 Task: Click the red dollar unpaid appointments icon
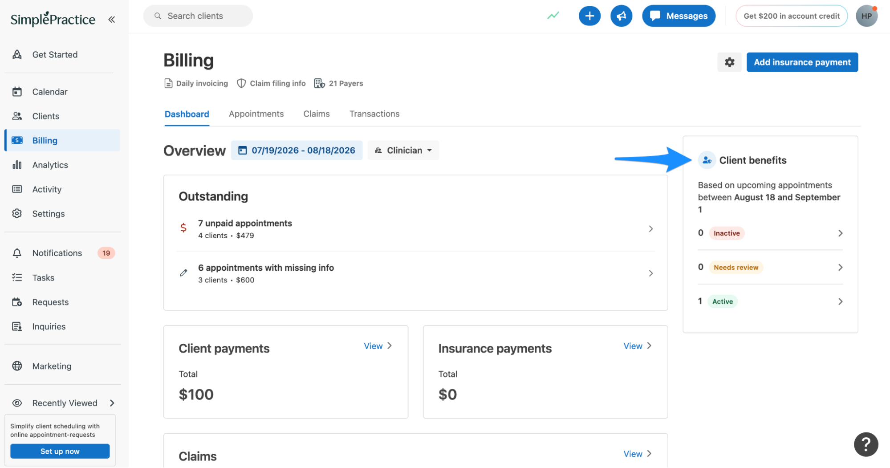tap(183, 228)
